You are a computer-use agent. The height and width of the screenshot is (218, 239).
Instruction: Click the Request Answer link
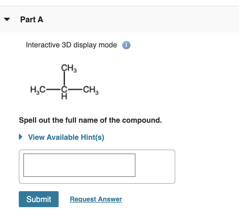pos(96,199)
